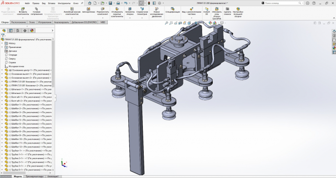Toggle the rebuild traffic light icon
Image resolution: width=336 pixels, height=178 pixels.
(149, 3)
